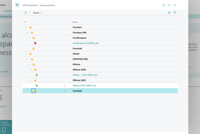
Task: Click the Fornitore SRL folder icon
Action: point(32,33)
